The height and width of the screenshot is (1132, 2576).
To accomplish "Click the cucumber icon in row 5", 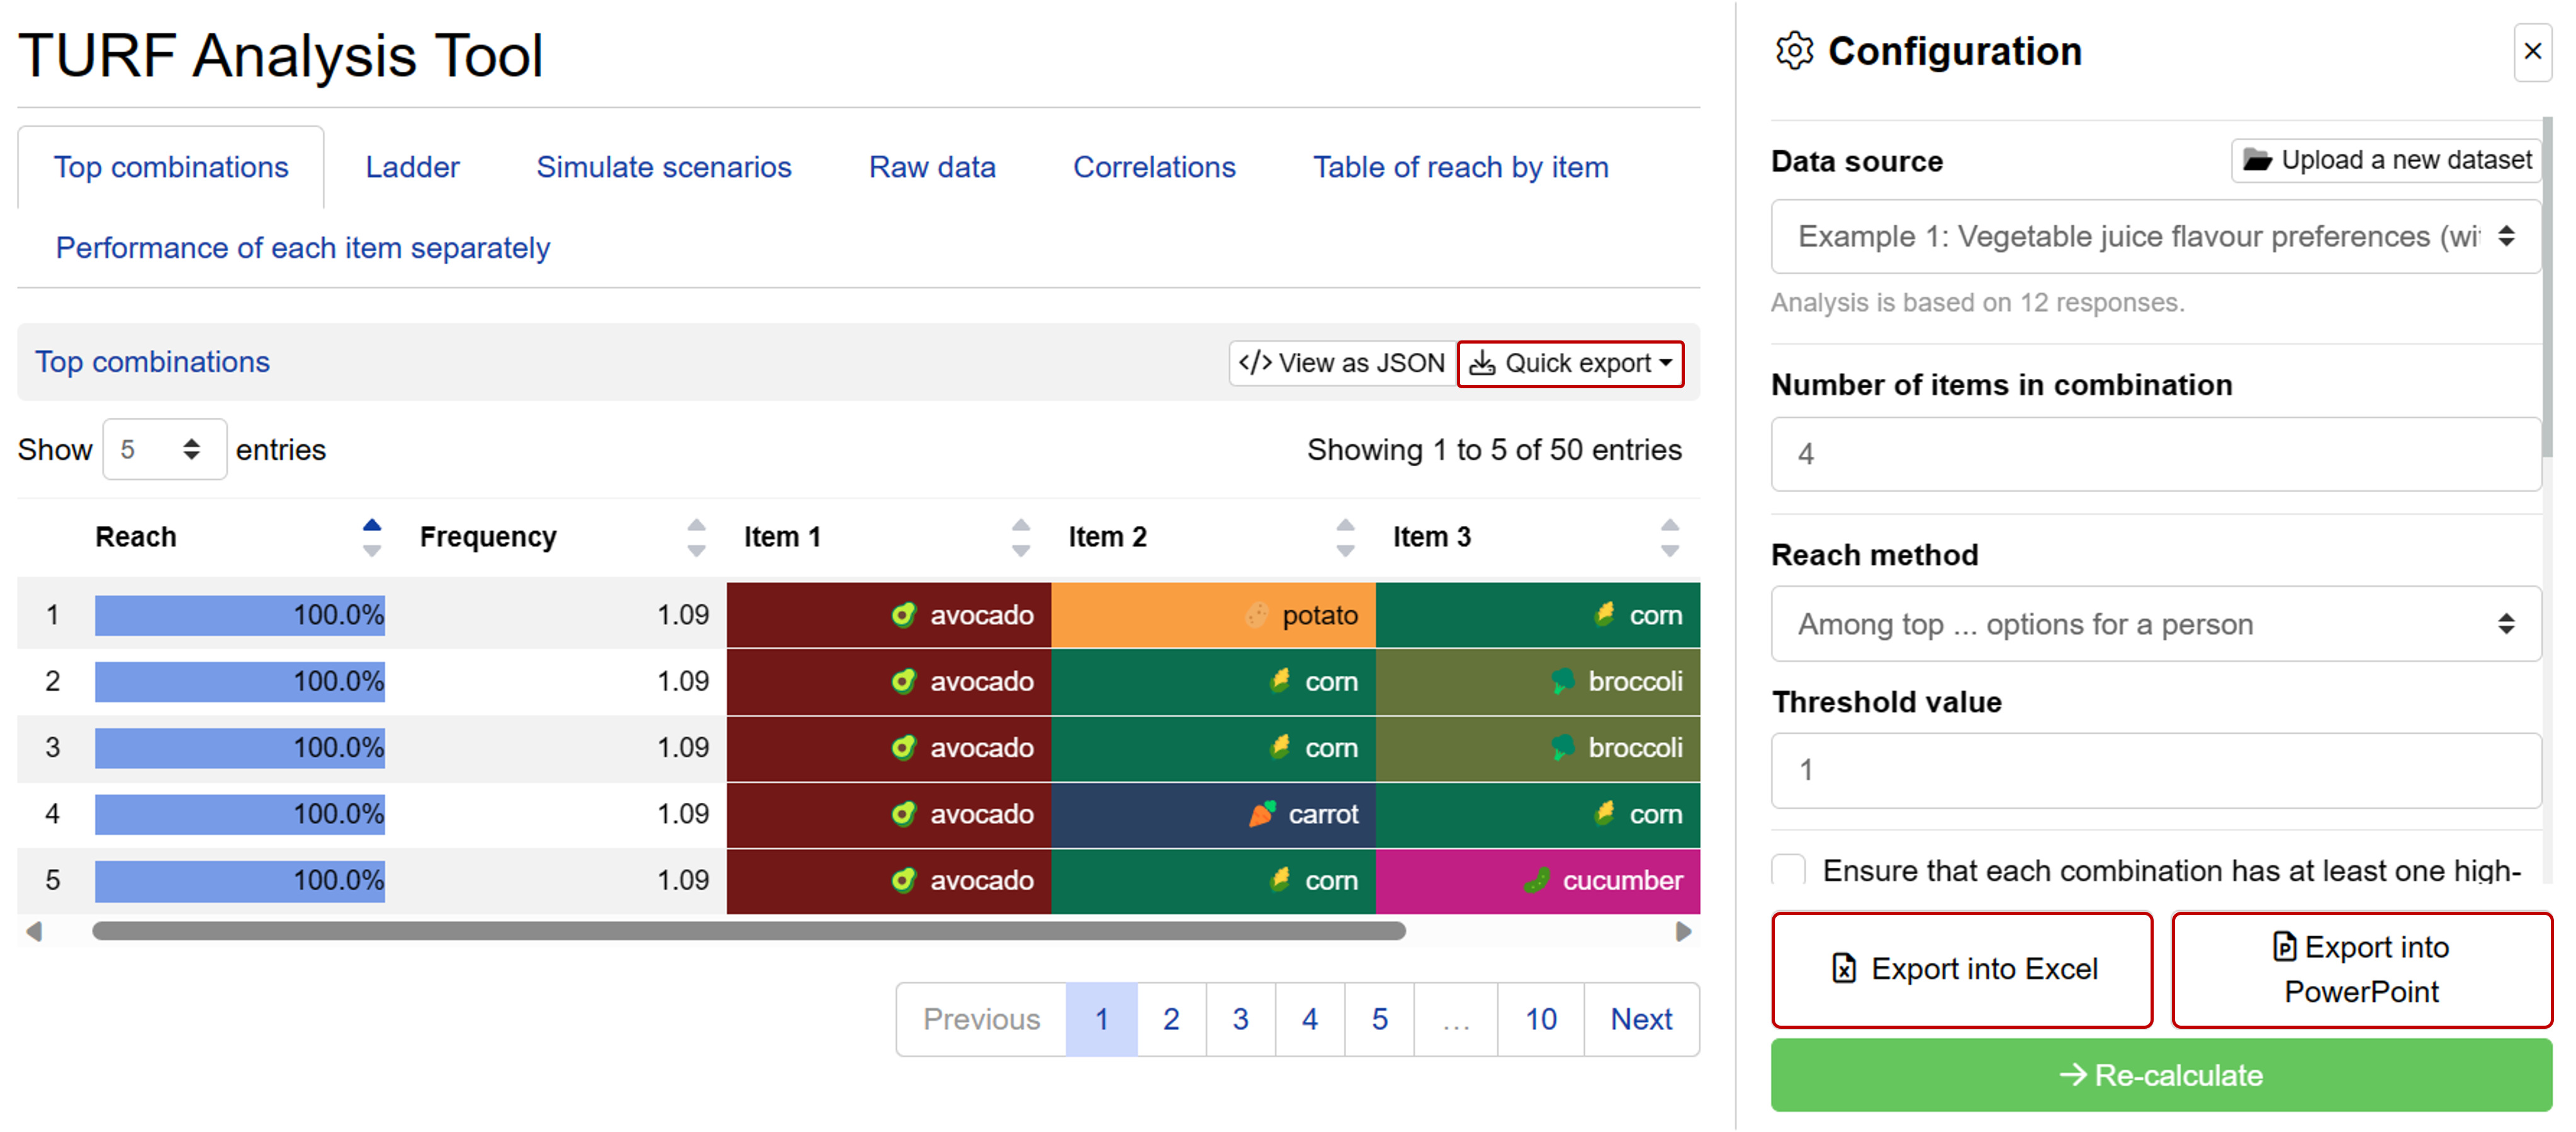I will pos(1537,880).
